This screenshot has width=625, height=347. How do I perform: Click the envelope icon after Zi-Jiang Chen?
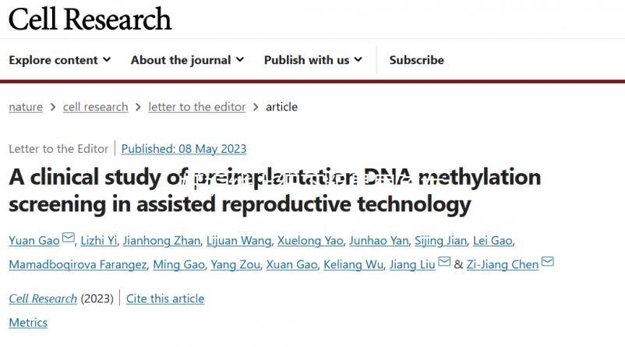point(547,262)
